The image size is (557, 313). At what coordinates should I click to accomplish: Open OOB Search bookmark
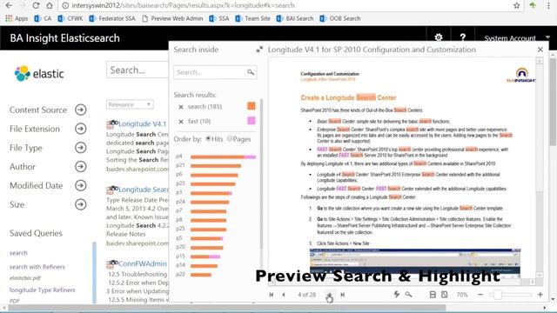(x=340, y=18)
